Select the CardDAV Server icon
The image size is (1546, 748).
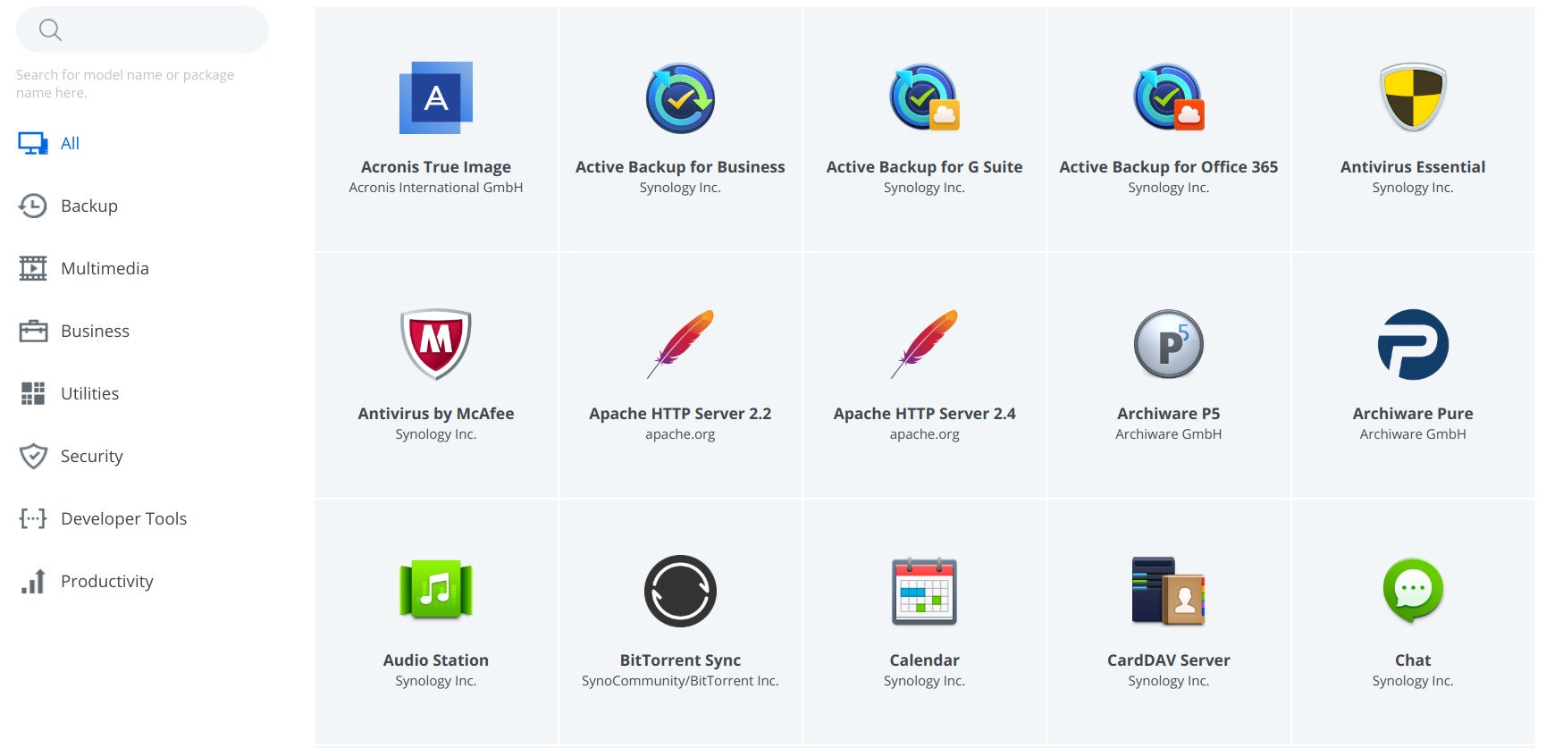pos(1169,591)
